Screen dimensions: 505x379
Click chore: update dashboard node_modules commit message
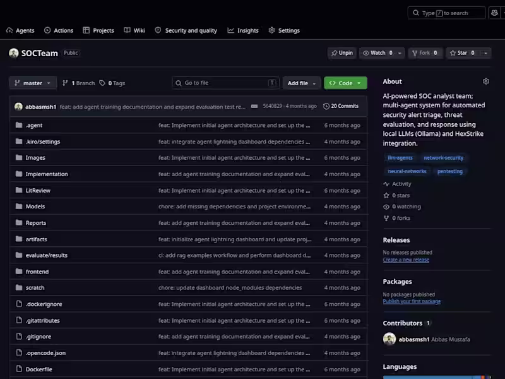pos(230,287)
